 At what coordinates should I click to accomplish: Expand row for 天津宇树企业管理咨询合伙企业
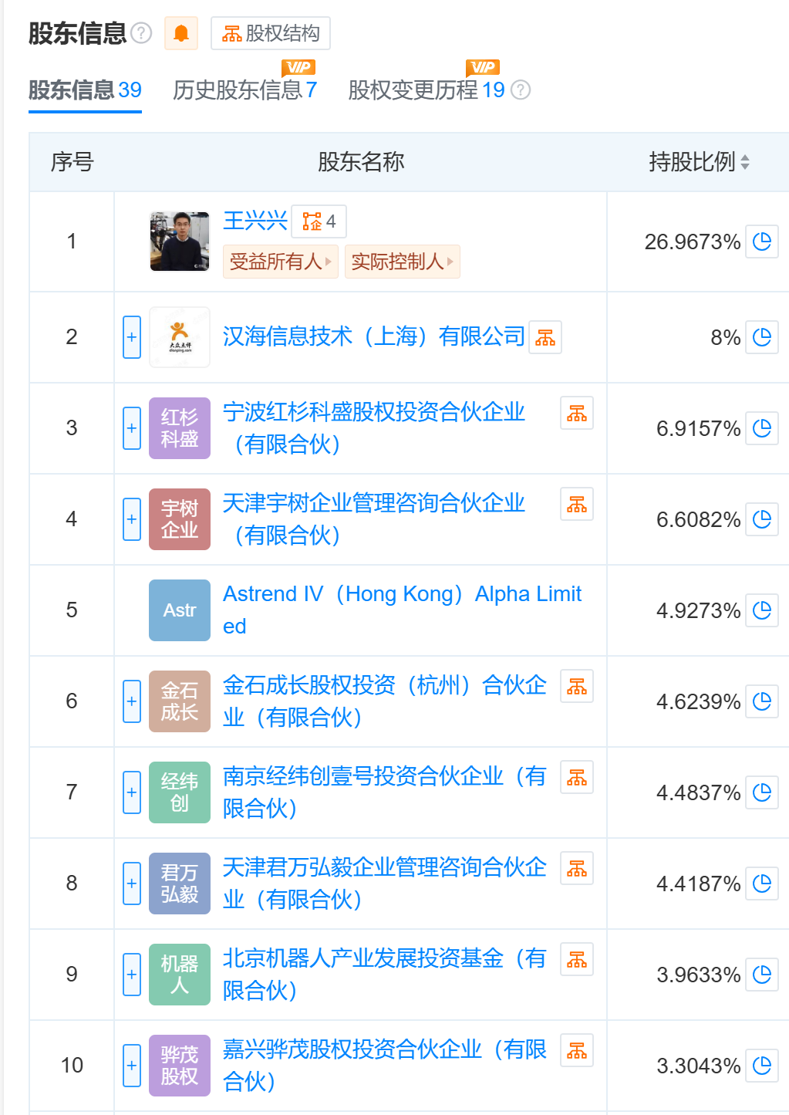tap(132, 519)
